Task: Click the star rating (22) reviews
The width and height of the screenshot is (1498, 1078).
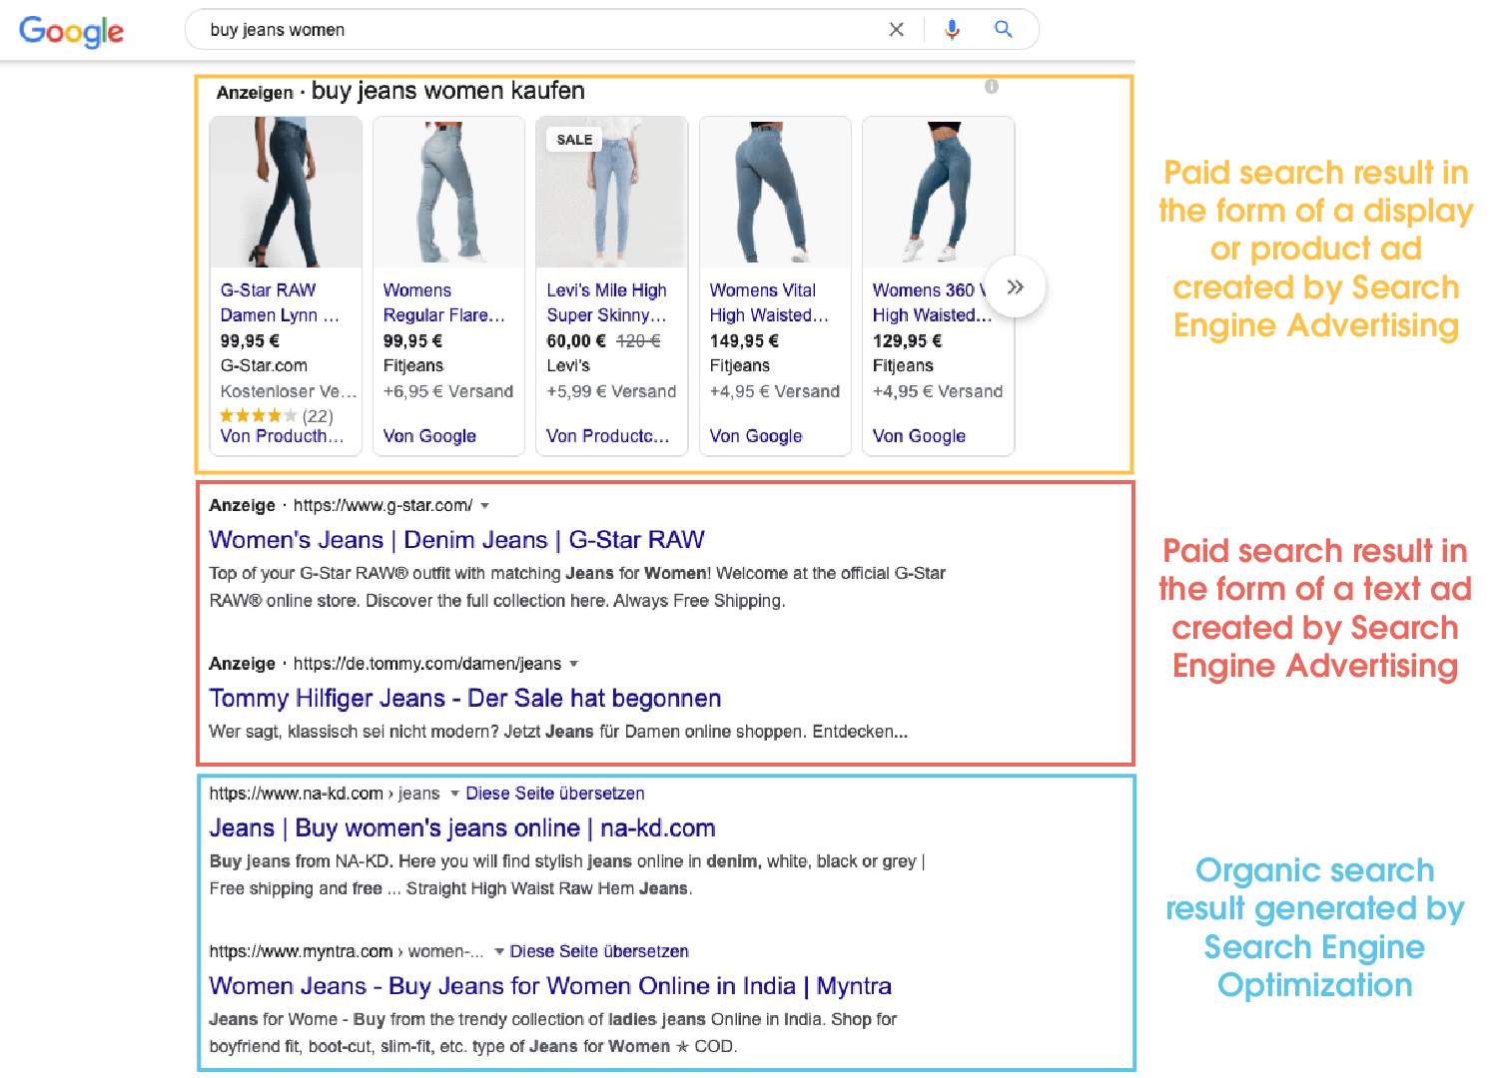Action: coord(277,416)
